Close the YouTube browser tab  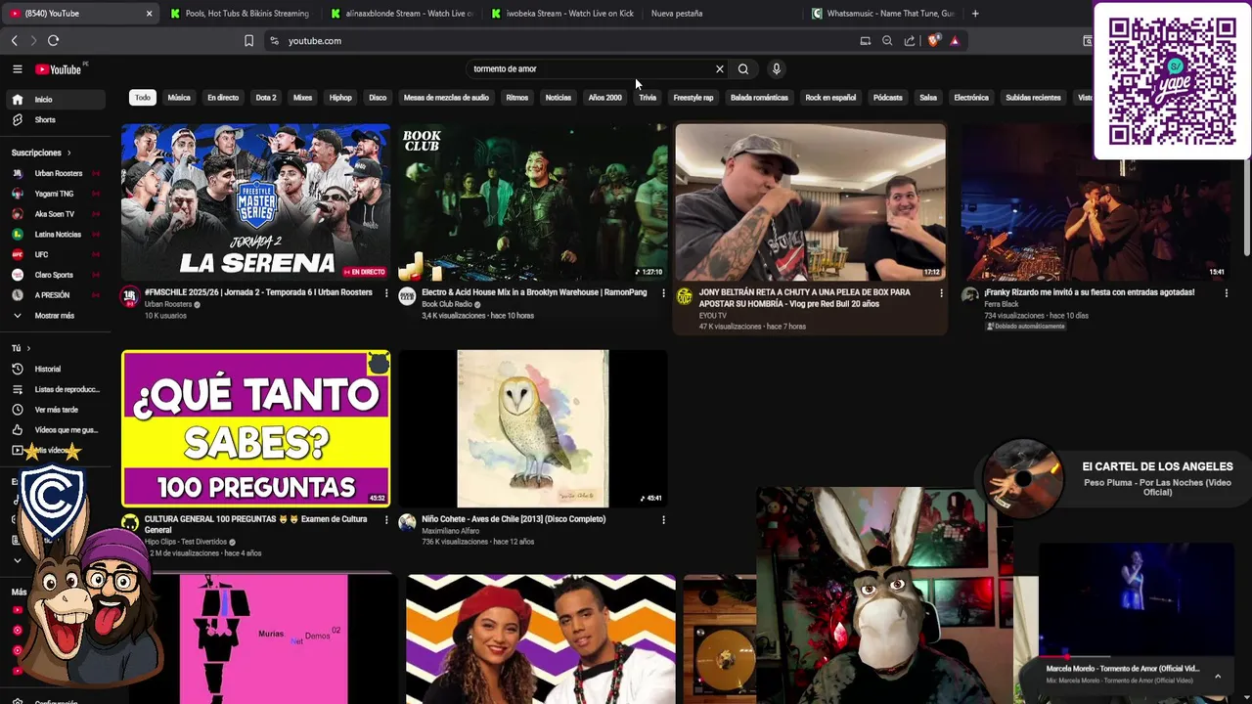[x=149, y=14]
